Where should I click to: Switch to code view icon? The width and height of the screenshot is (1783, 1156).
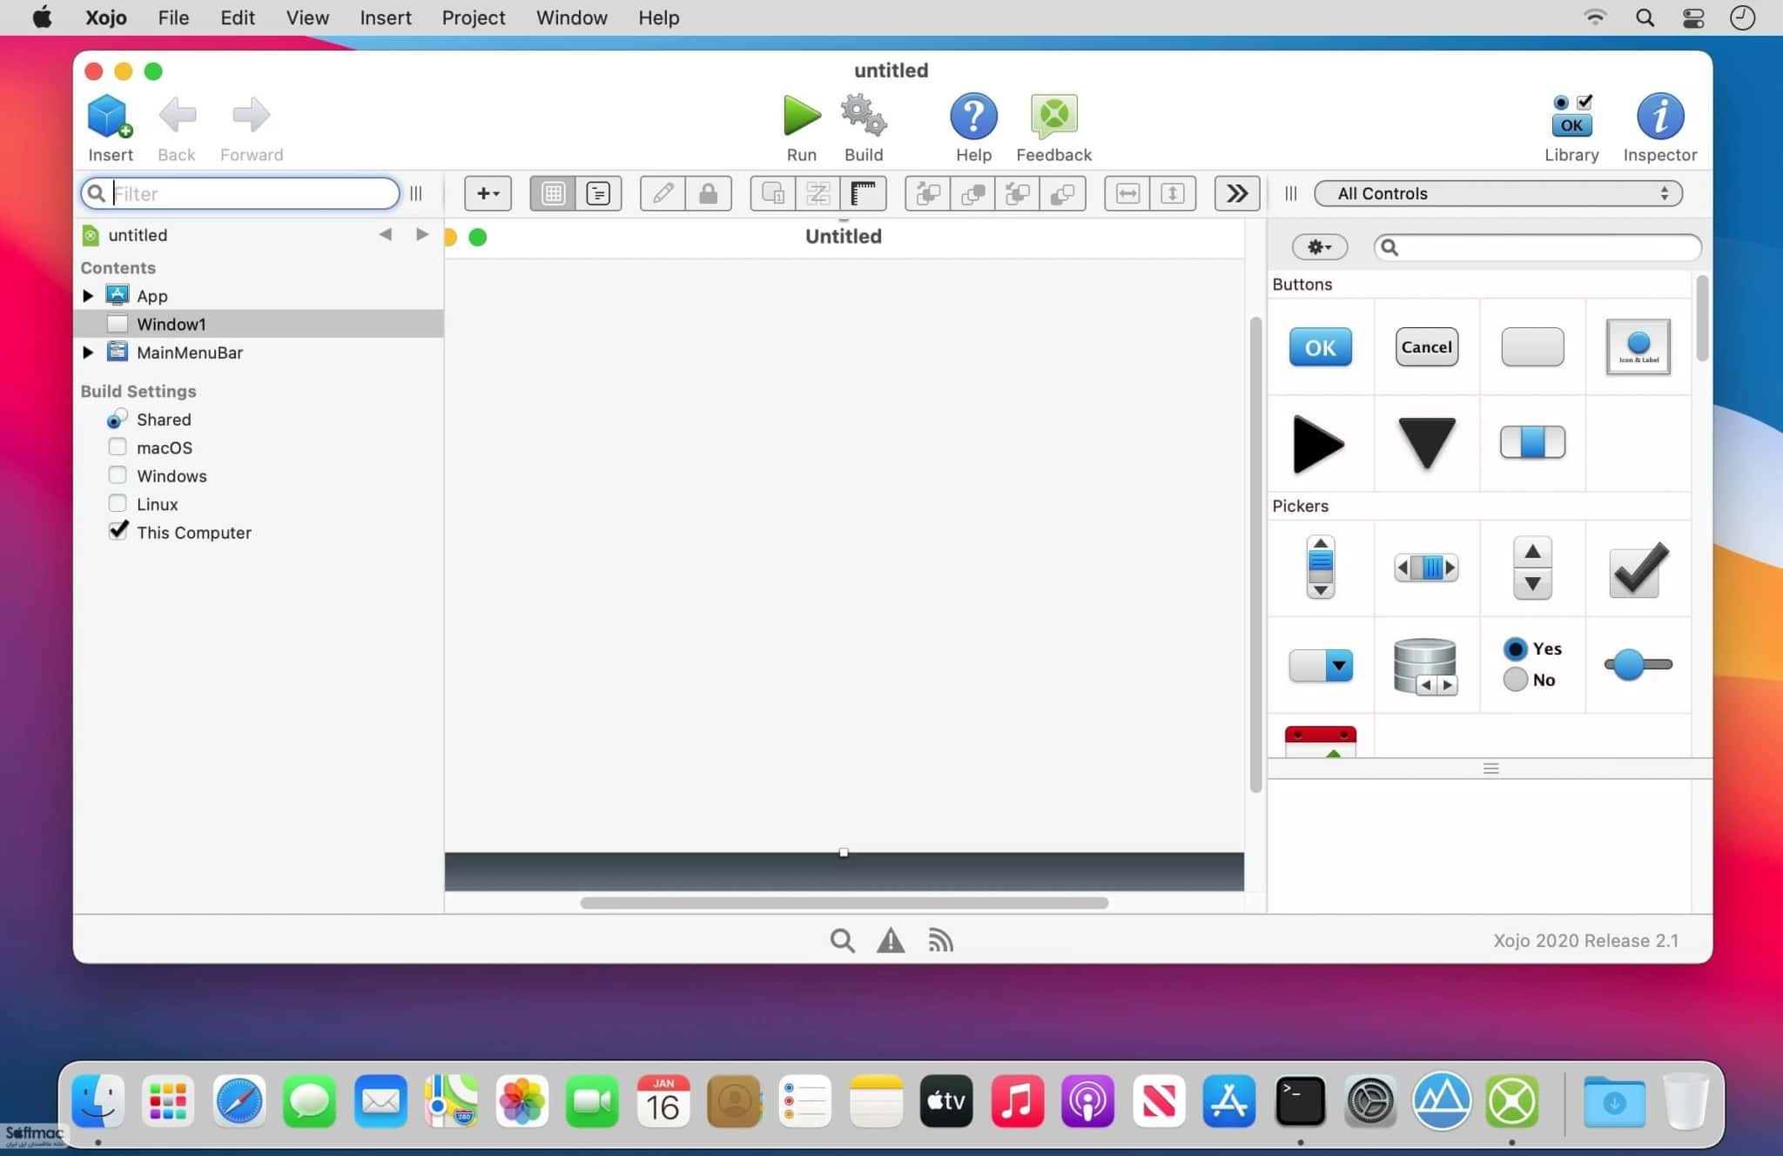coord(598,193)
